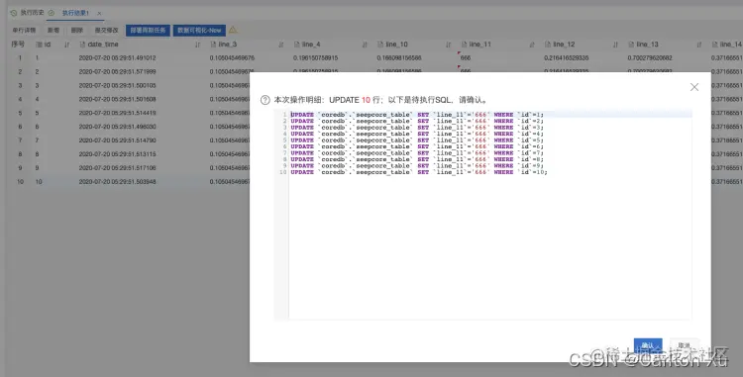This screenshot has height=377, width=743.
Task: Click the clock icon beside 执行历史
Action: (x=13, y=13)
